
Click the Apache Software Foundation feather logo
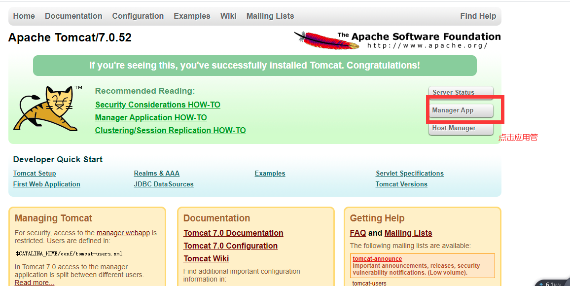tap(397, 40)
